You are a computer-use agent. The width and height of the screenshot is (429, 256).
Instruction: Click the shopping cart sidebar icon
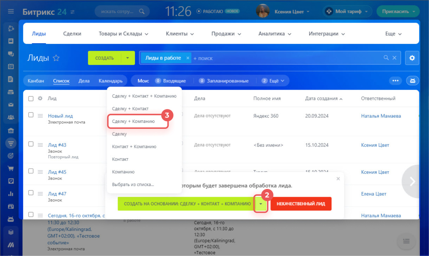pyautogui.click(x=11, y=168)
